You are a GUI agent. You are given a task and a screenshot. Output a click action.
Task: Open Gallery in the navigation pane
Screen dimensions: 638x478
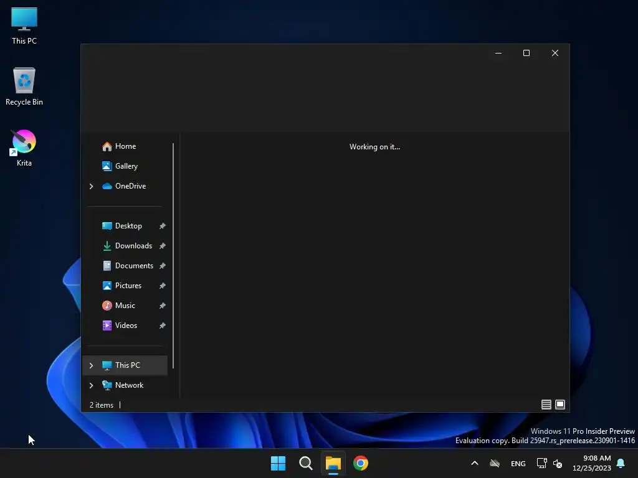click(x=125, y=166)
